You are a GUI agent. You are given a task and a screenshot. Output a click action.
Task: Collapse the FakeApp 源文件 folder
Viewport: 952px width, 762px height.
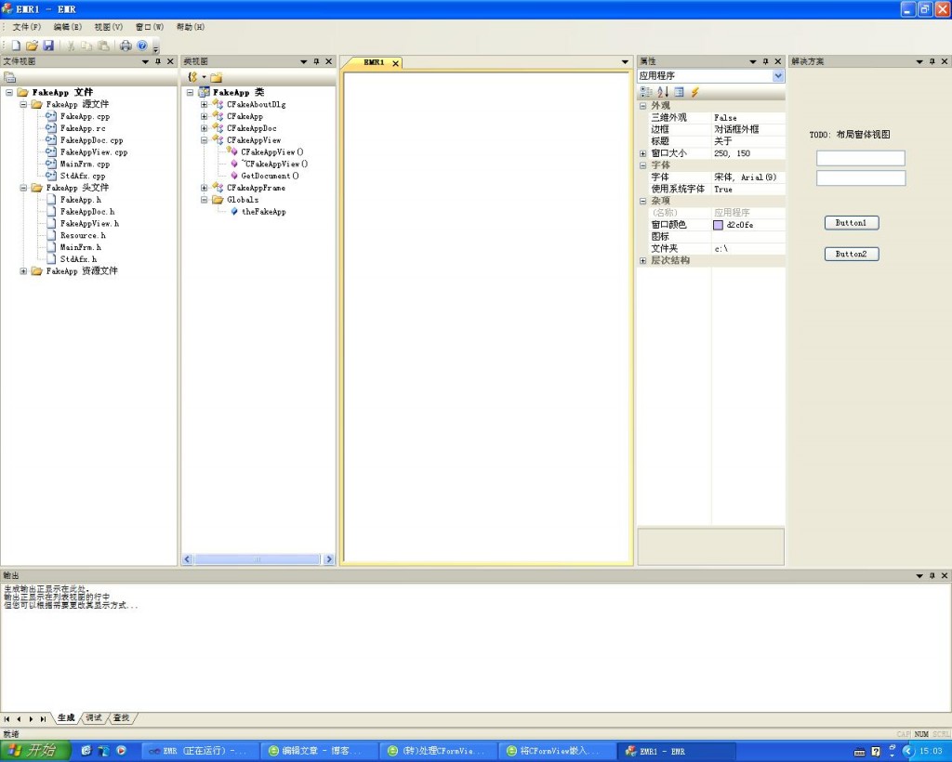(x=23, y=104)
